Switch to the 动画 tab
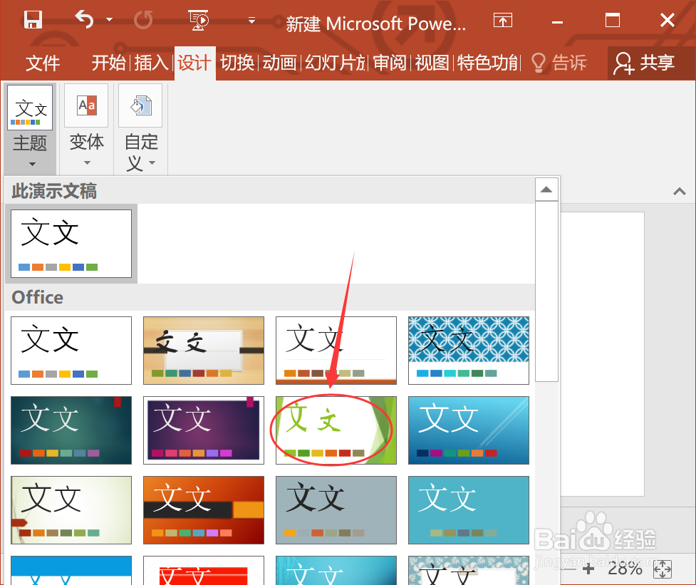 280,63
